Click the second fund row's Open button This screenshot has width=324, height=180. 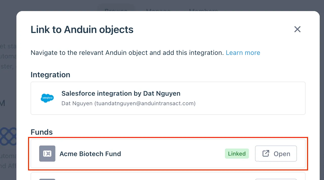276,179
